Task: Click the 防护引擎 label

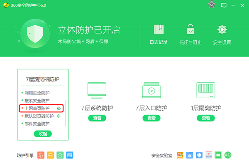Action: [x=25, y=156]
